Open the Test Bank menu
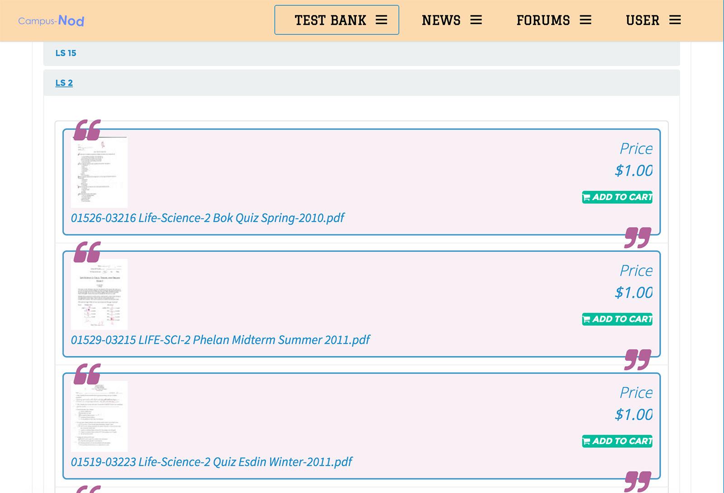The height and width of the screenshot is (493, 724). 330,20
